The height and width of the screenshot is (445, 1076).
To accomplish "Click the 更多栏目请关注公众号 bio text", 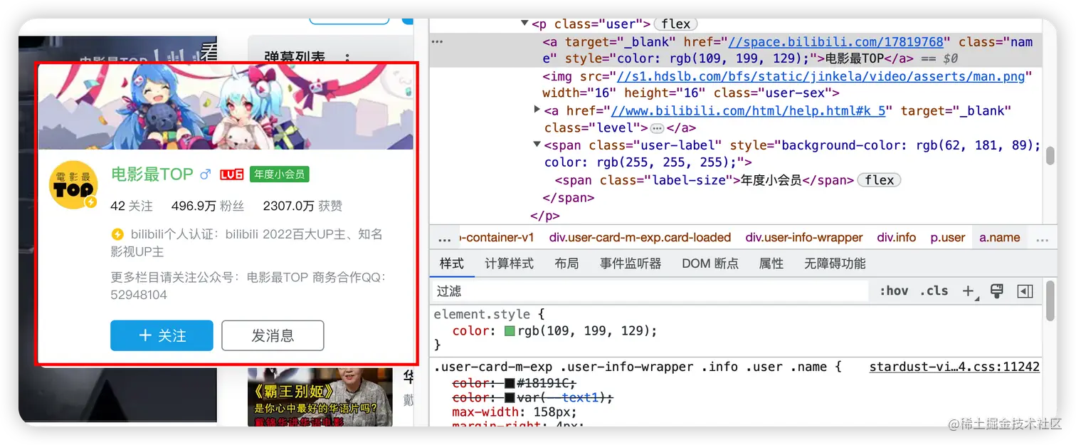I will tap(248, 286).
